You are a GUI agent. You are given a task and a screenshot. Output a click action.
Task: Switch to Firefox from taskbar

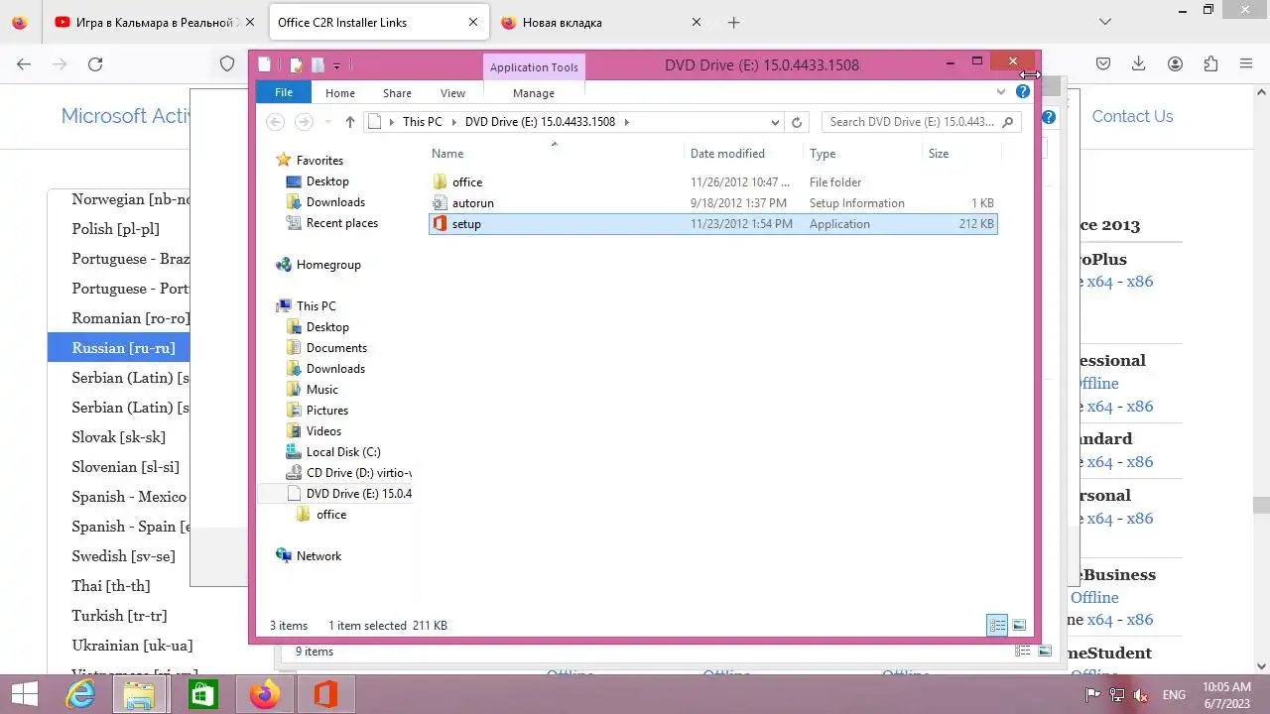[x=264, y=694]
